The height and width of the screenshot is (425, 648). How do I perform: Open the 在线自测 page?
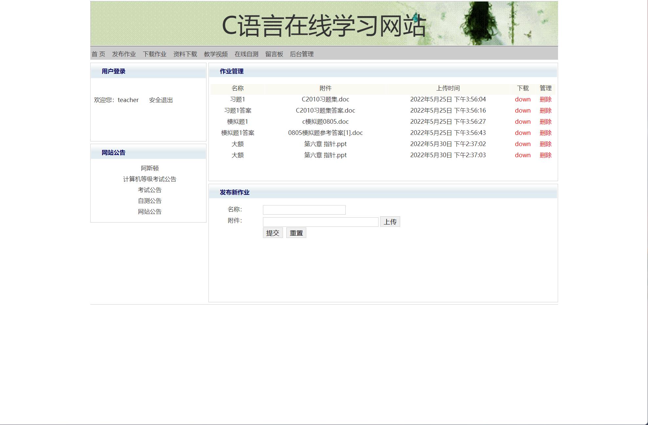pos(247,54)
